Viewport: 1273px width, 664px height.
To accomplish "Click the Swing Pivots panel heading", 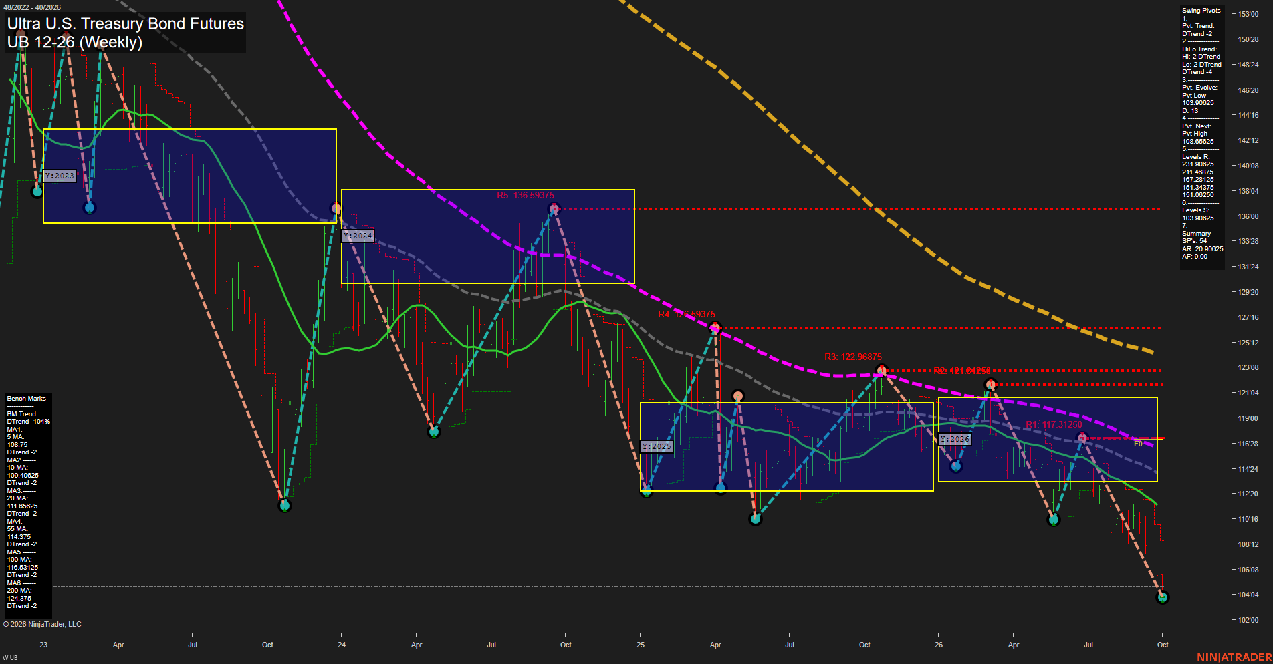I will click(1201, 11).
